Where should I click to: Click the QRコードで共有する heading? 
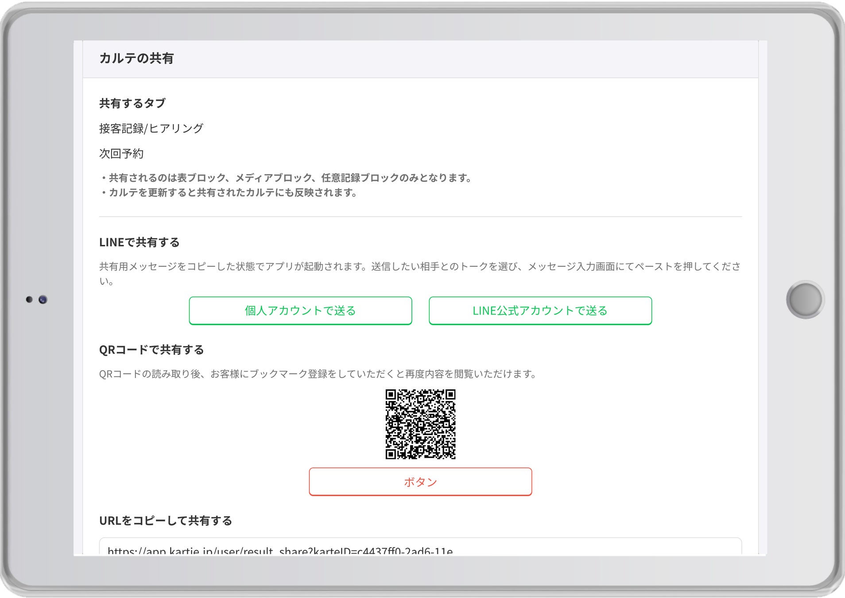point(151,350)
